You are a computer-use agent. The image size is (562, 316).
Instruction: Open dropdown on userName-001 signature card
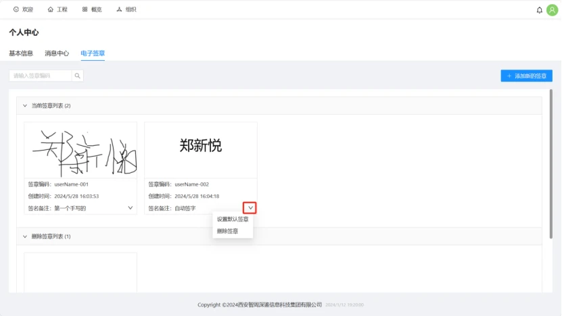tap(131, 208)
